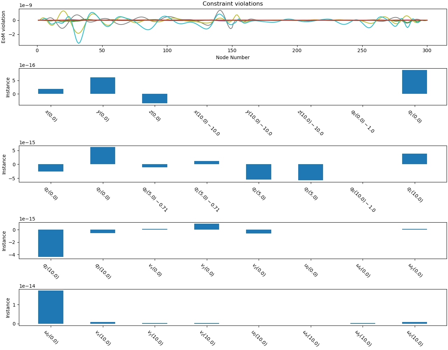Select the q0(10.0) − 1.0 tick label

click(x=362, y=199)
